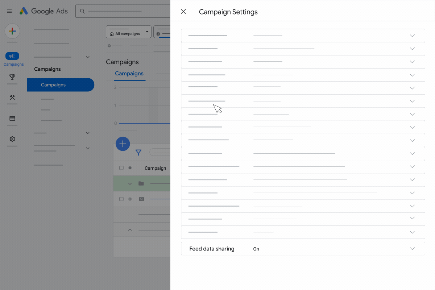Open filters with the funnel icon
Viewport: 435px width, 290px height.
pos(138,153)
